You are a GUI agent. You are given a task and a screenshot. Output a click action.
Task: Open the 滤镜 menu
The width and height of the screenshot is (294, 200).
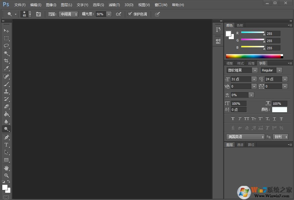tap(114, 5)
